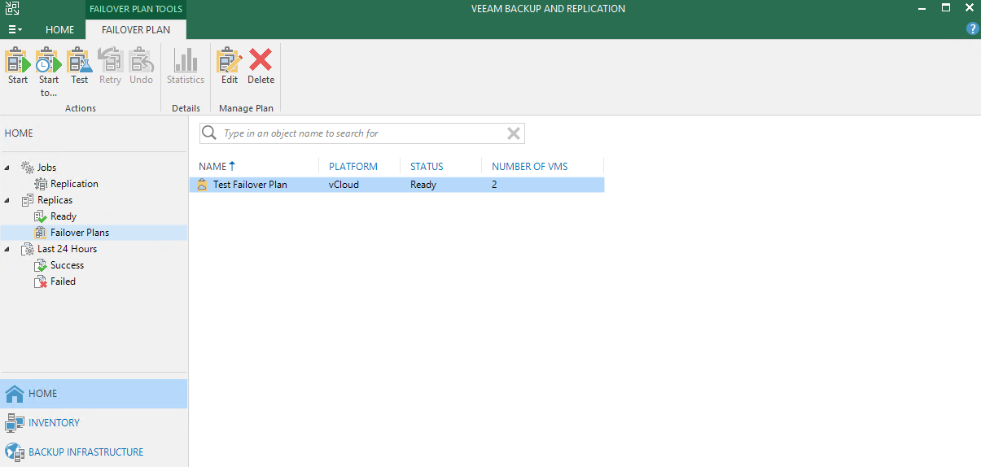
Task: Click the object name search field
Action: 358,133
